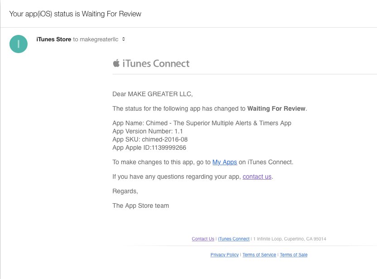Click the App Name line mentioning Chimed
This screenshot has width=377, height=279.
[x=202, y=123]
